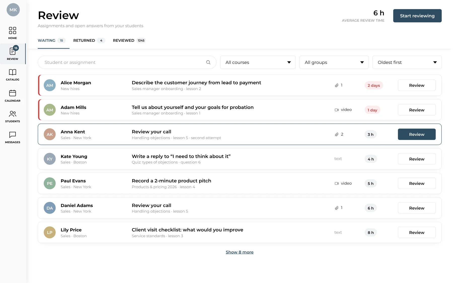
Task: Review Paul Evans' product pitch
Action: click(417, 183)
